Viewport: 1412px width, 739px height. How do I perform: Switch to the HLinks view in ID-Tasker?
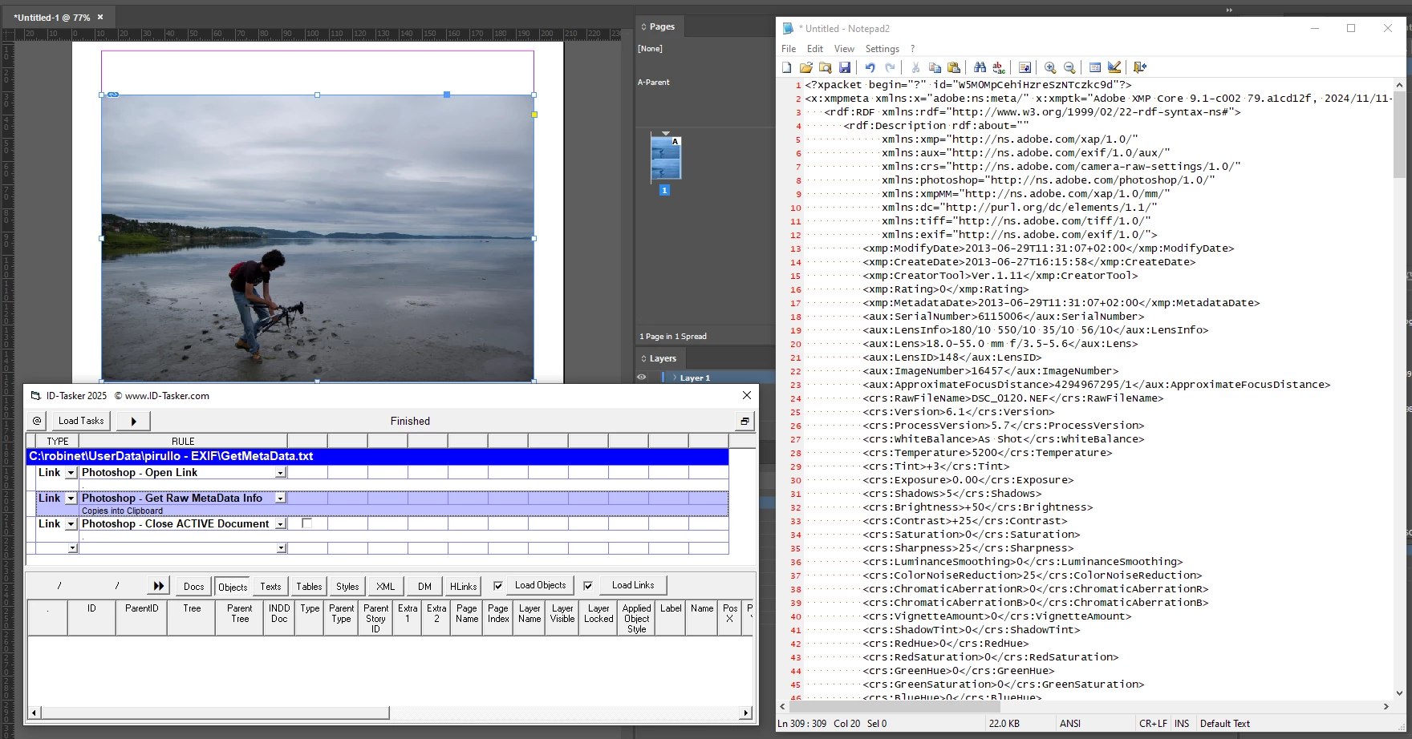click(463, 587)
